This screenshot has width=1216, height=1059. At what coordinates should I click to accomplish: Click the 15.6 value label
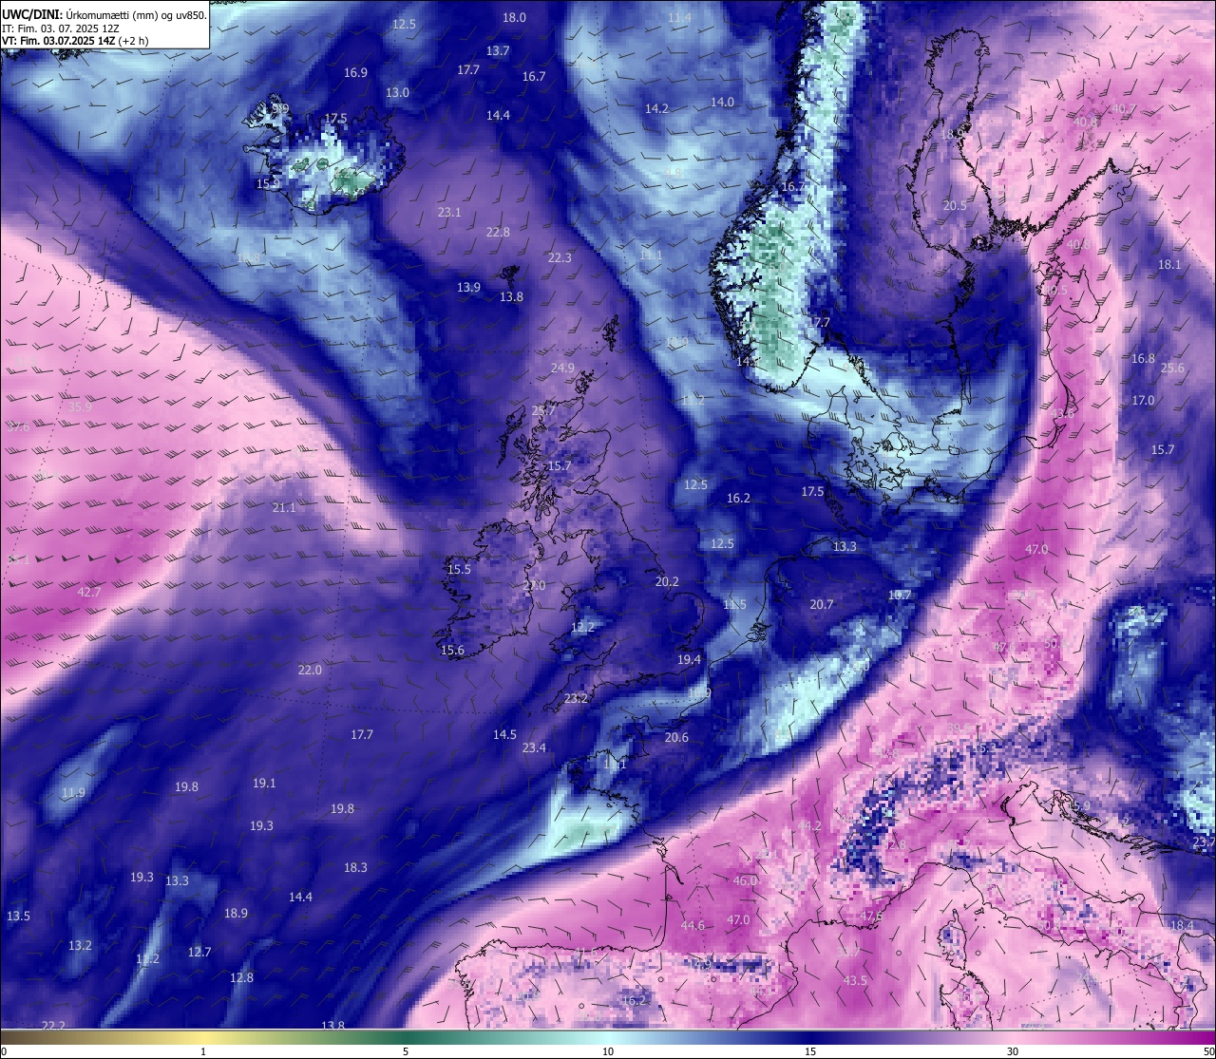[452, 650]
